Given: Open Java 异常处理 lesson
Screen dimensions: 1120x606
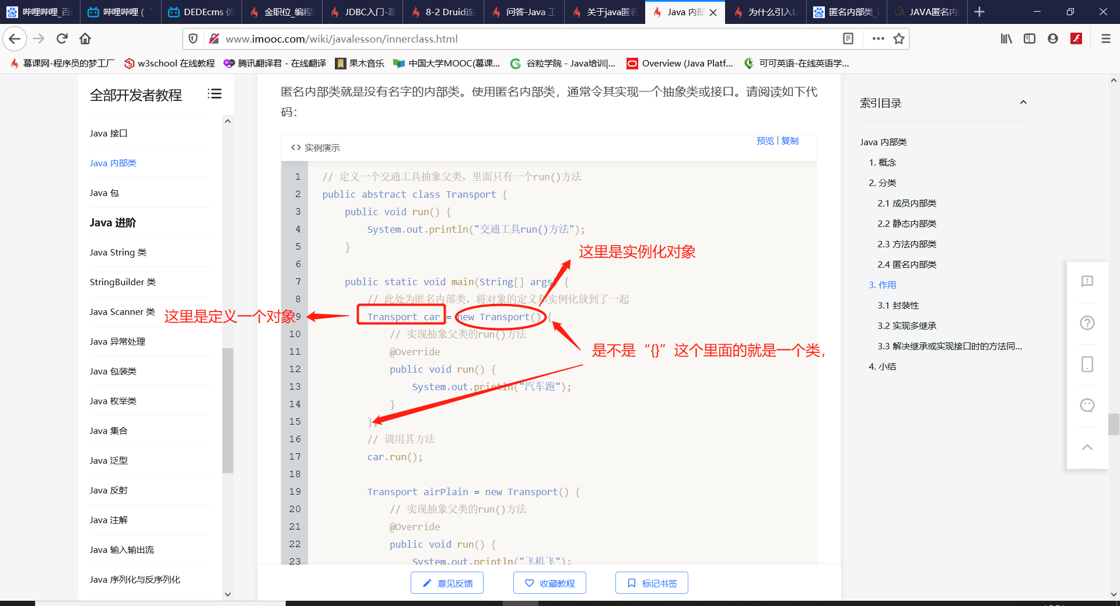Looking at the screenshot, I should pyautogui.click(x=117, y=341).
